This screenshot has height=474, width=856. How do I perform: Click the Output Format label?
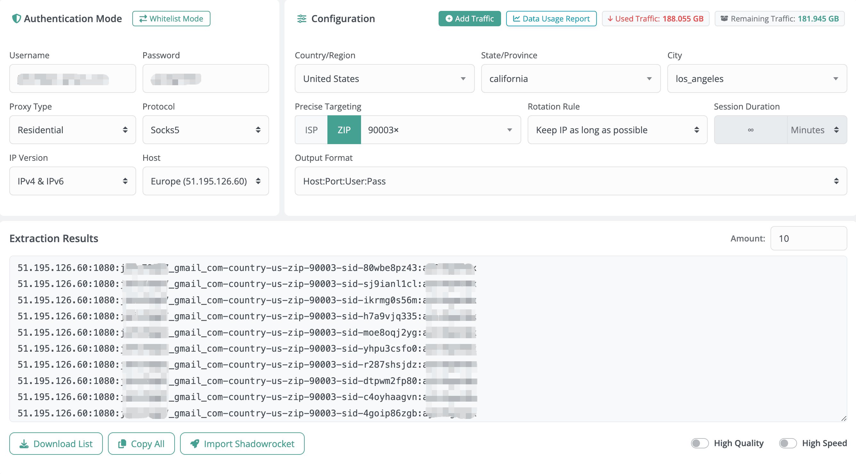tap(323, 158)
